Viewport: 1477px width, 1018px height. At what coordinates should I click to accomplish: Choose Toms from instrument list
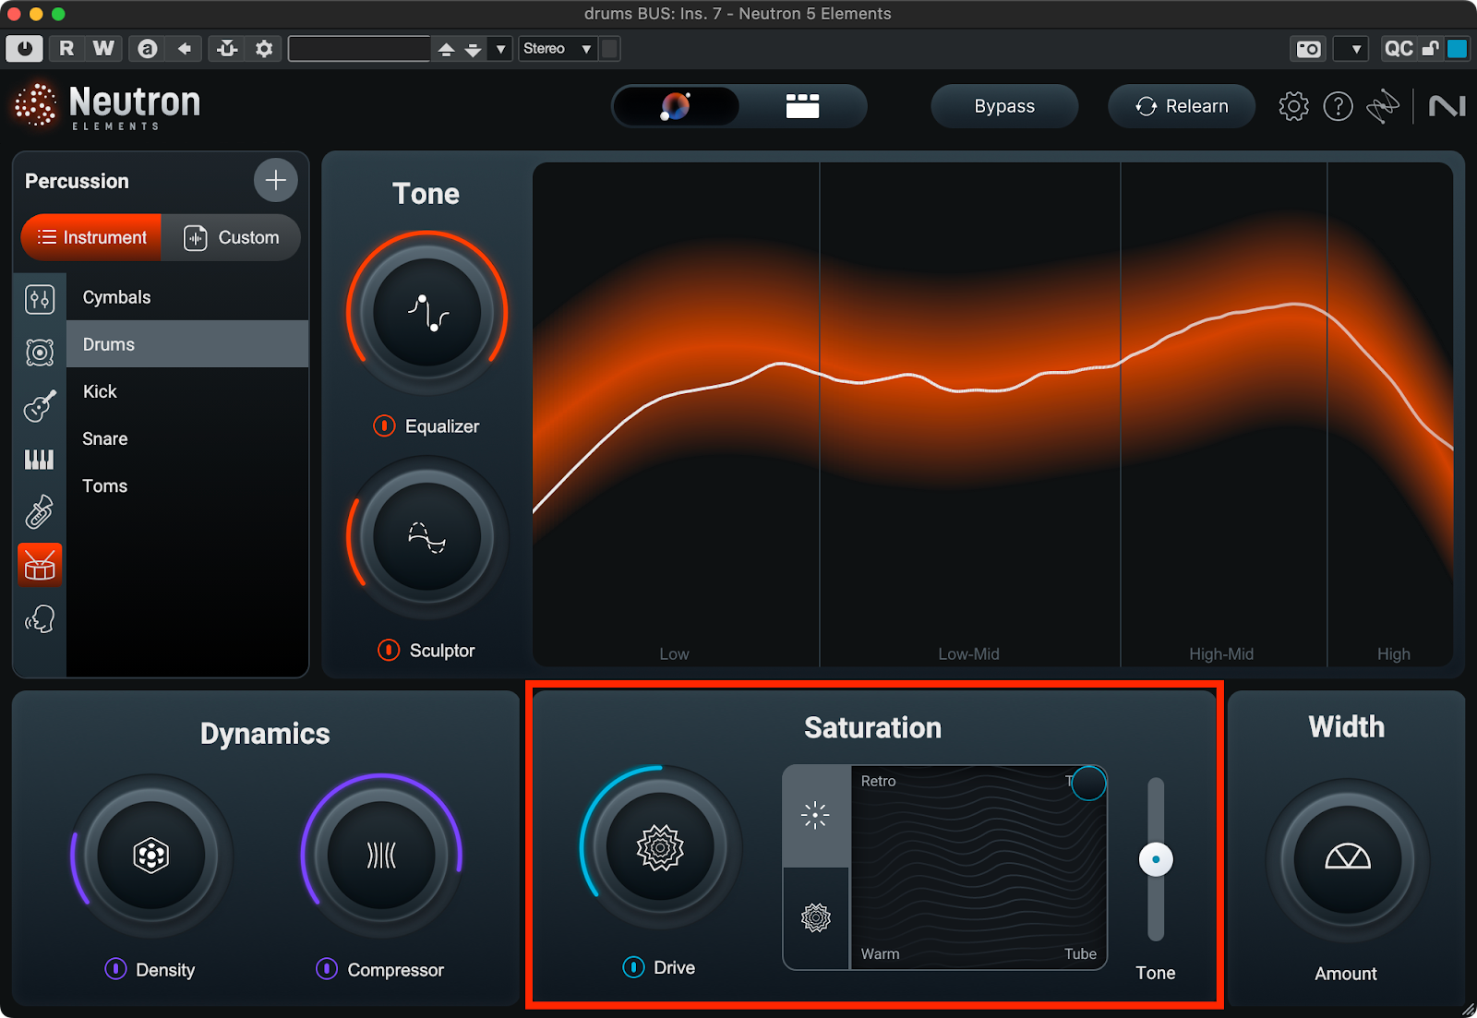click(187, 485)
